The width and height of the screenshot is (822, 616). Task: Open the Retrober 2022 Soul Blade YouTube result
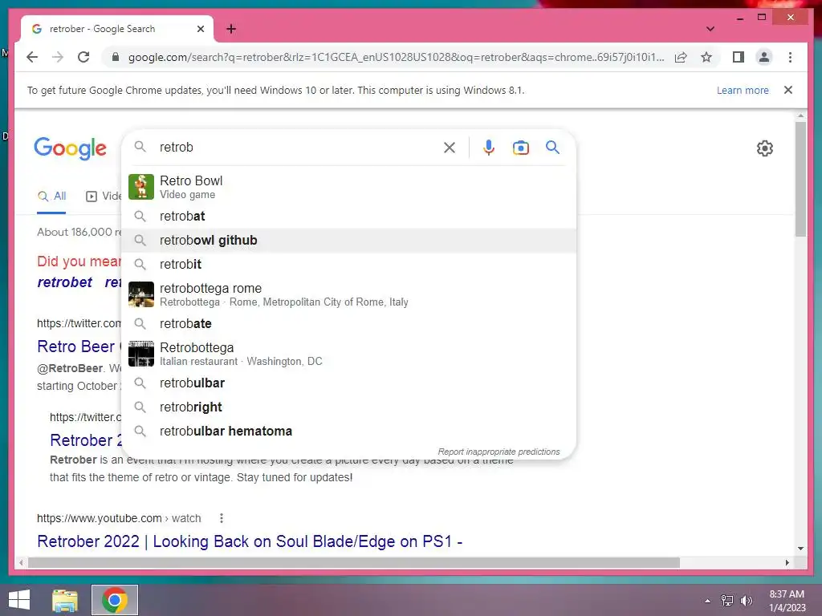[250, 541]
